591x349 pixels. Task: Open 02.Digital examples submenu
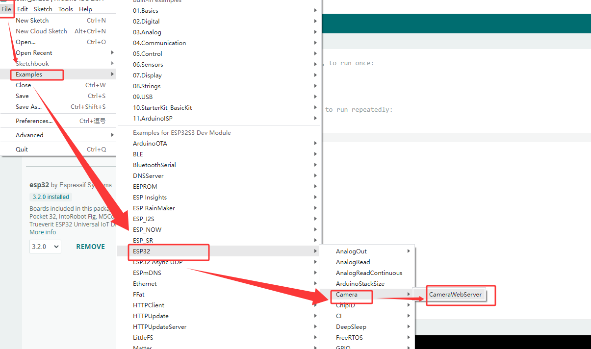pos(219,22)
